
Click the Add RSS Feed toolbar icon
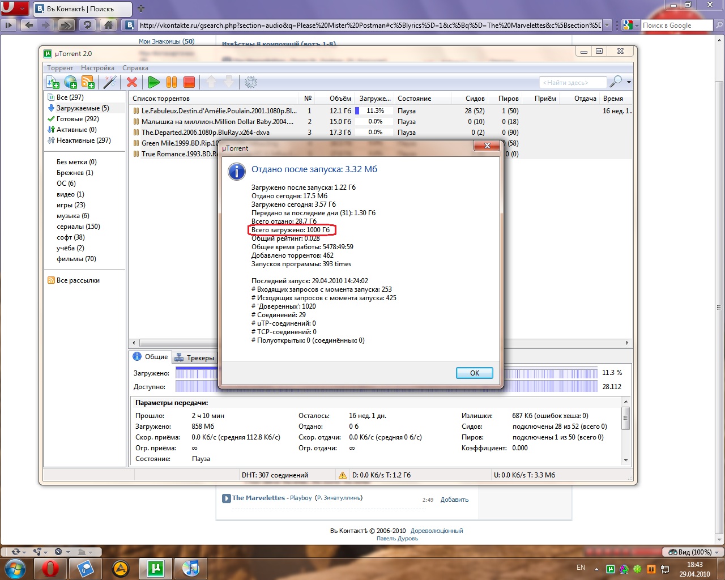[x=88, y=82]
